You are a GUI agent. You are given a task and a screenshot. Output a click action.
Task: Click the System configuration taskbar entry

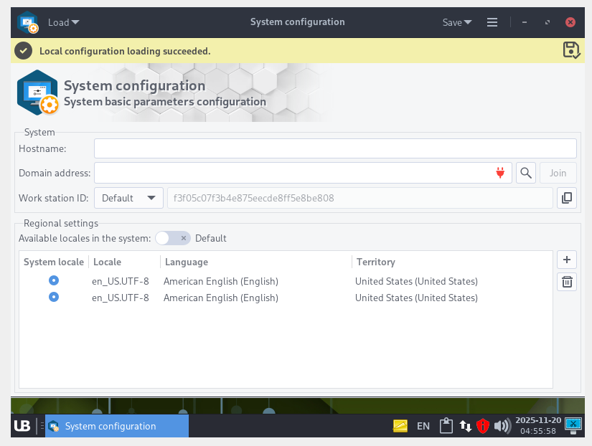click(117, 426)
